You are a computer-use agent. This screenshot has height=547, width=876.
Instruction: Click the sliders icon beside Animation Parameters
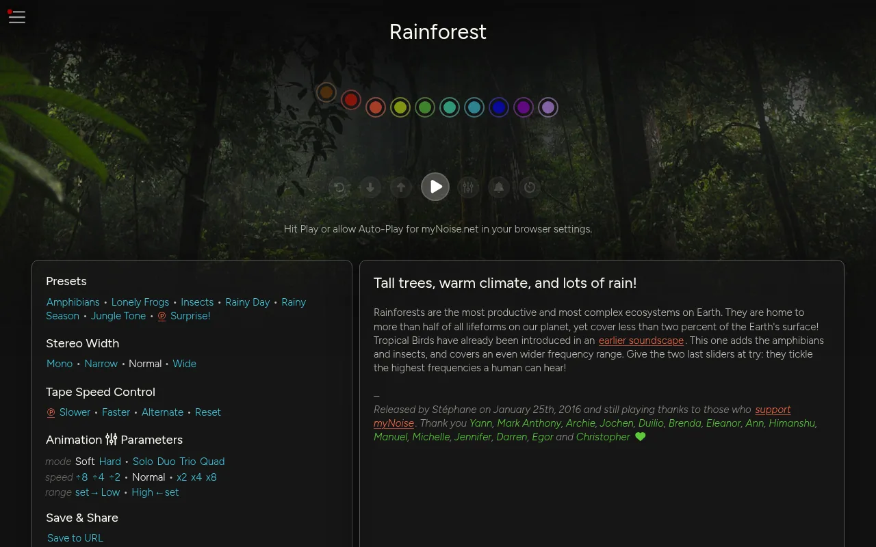click(112, 439)
